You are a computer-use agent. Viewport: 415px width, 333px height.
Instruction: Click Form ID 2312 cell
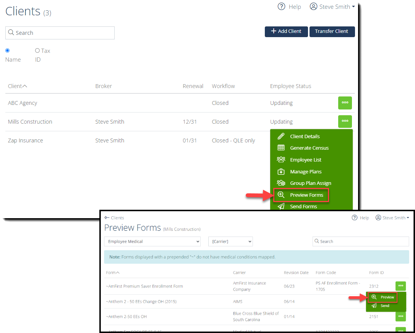tap(374, 286)
